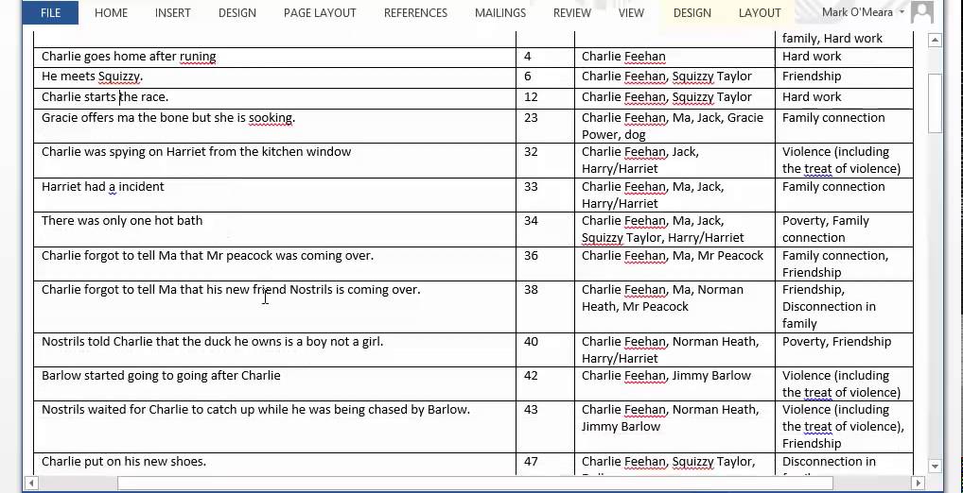963x493 pixels.
Task: Open the FILE tab
Action: 50,13
